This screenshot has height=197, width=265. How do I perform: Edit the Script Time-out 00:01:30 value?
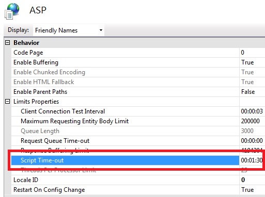click(252, 160)
